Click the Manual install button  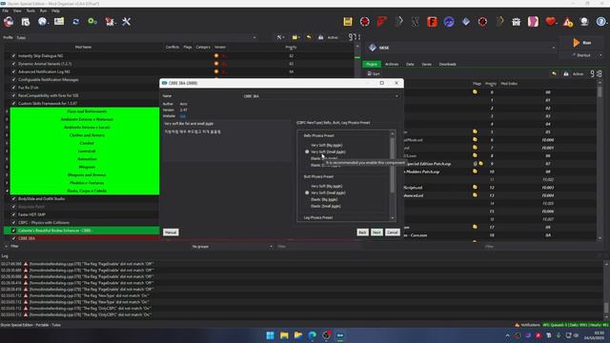pos(171,232)
